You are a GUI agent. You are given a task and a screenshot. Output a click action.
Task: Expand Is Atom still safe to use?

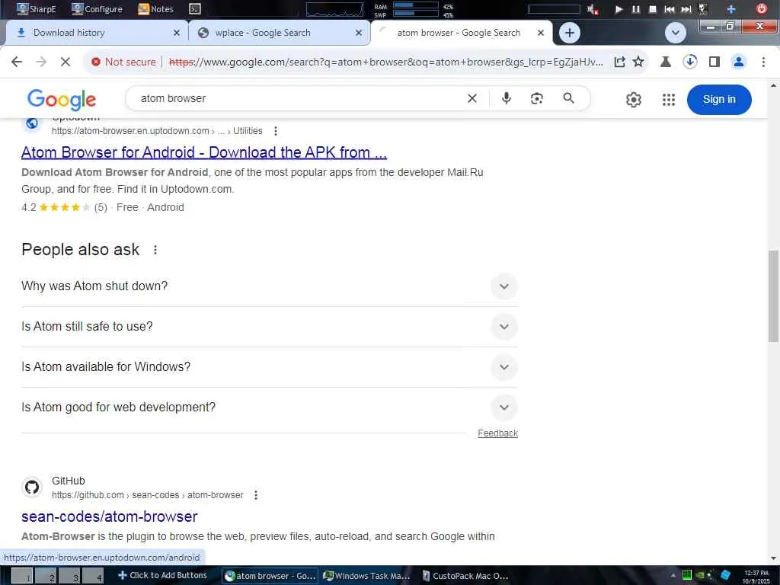pos(270,326)
